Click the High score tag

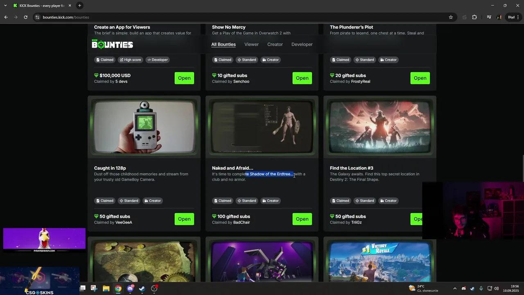(130, 60)
